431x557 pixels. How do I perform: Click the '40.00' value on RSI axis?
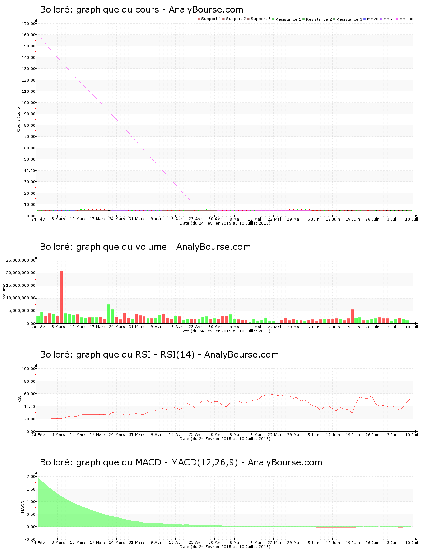[x=29, y=406]
